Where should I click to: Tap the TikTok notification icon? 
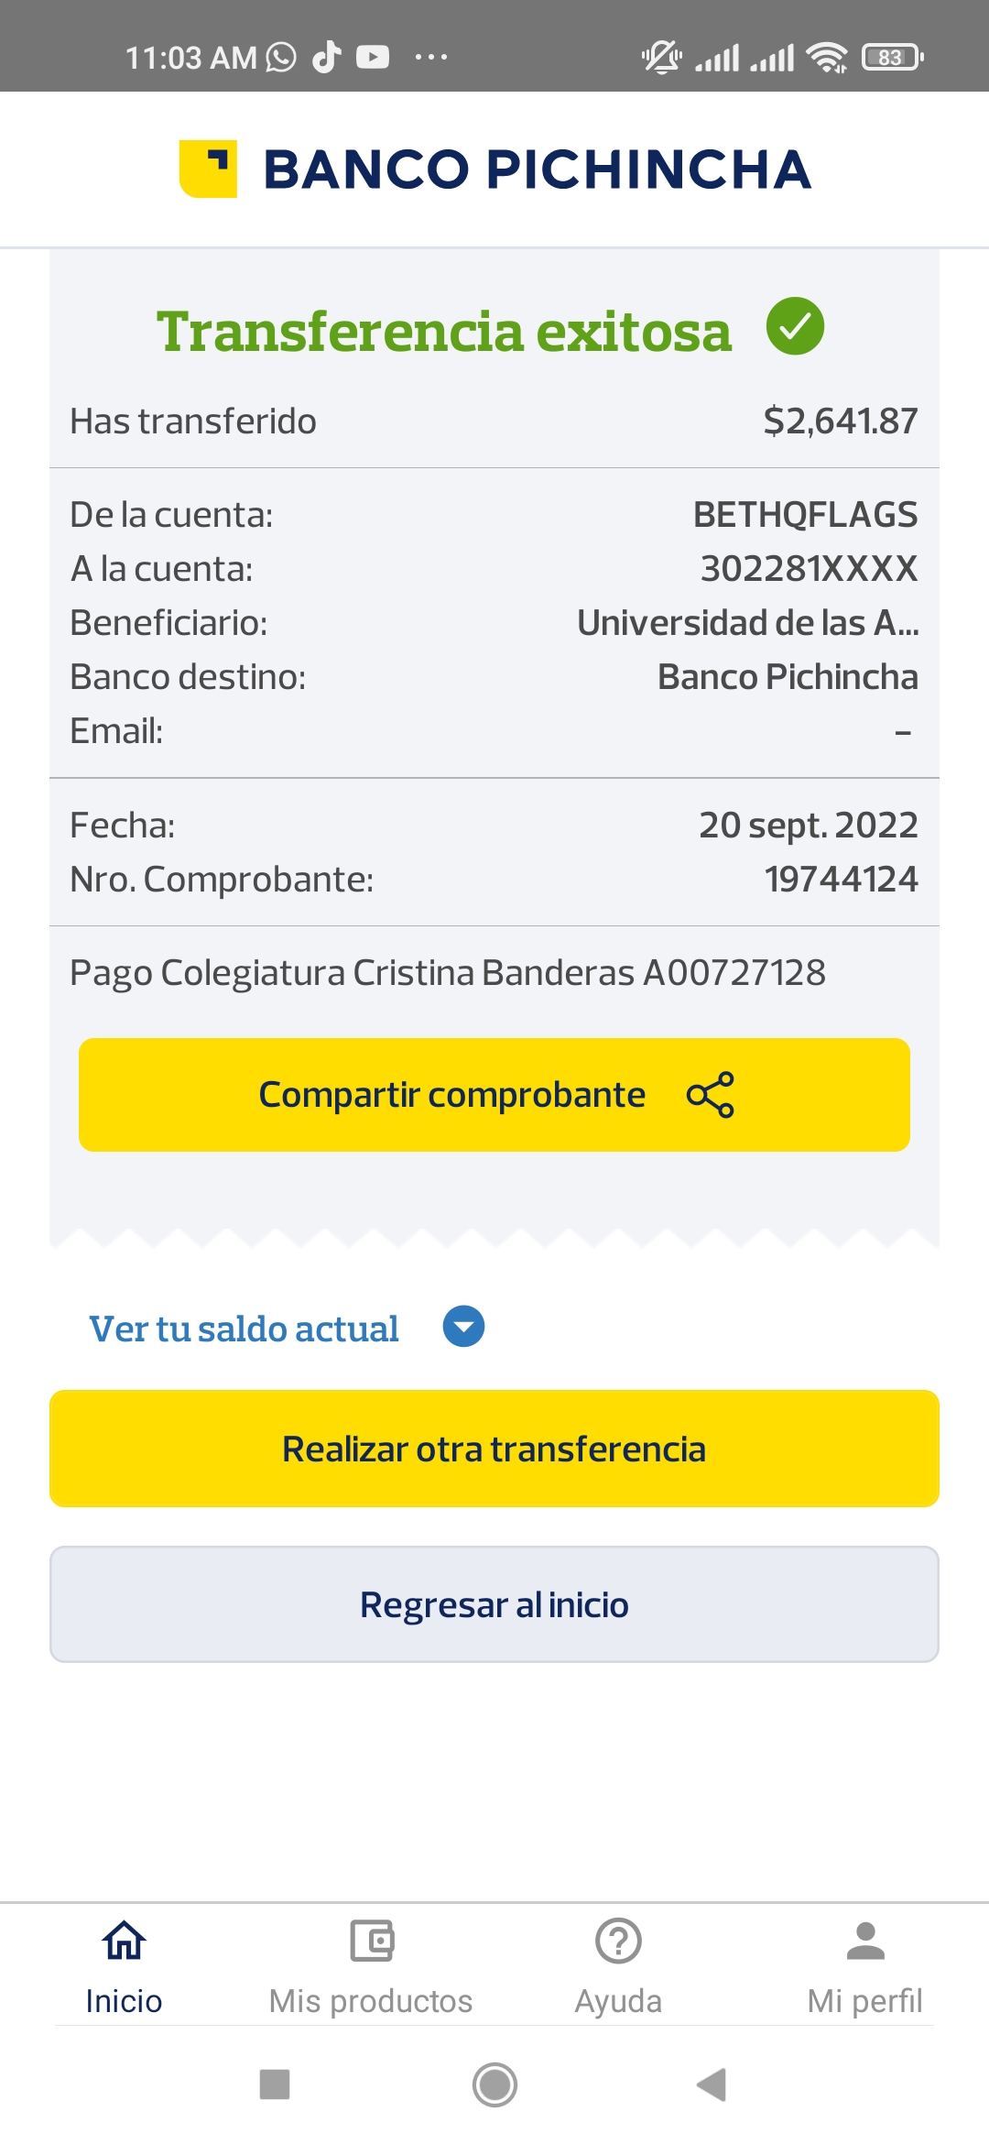point(327,58)
